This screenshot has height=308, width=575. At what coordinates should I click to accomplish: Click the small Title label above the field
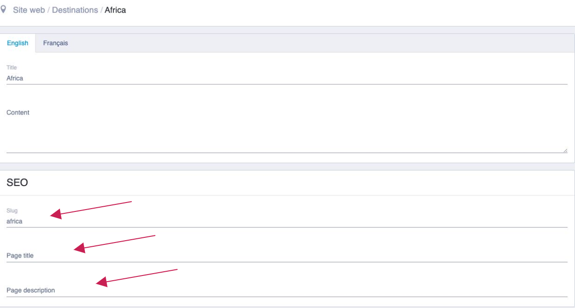12,68
